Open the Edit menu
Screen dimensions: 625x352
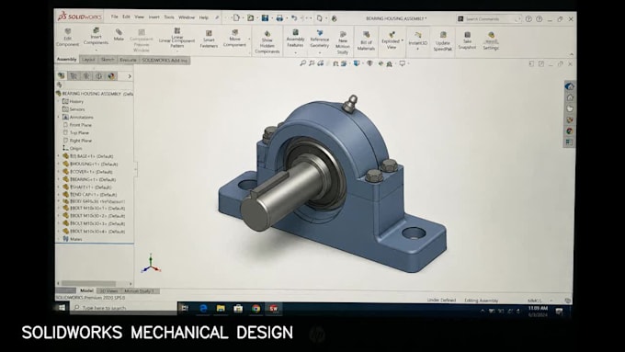(126, 17)
